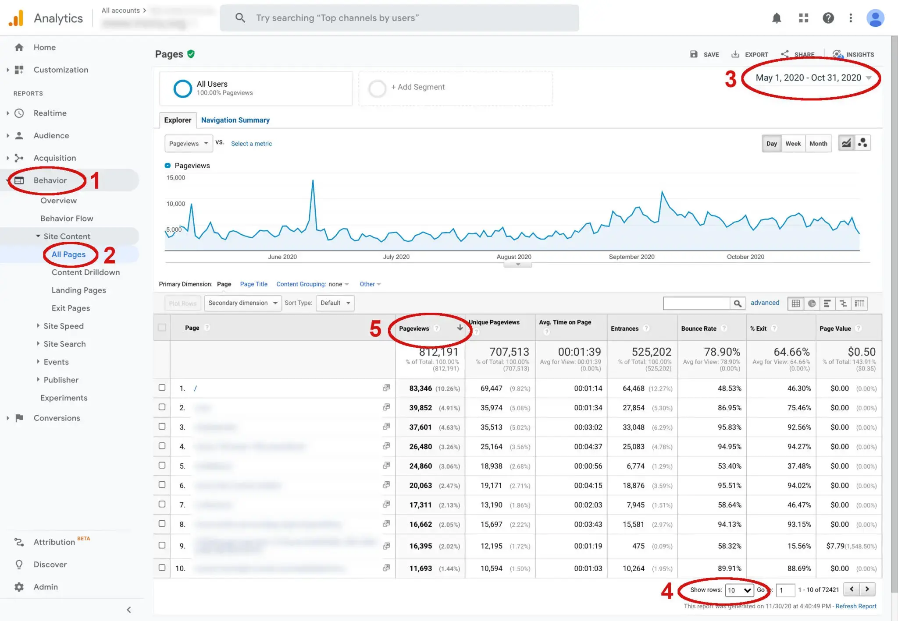
Task: Open Landing Pages report in sidebar
Action: (x=78, y=290)
